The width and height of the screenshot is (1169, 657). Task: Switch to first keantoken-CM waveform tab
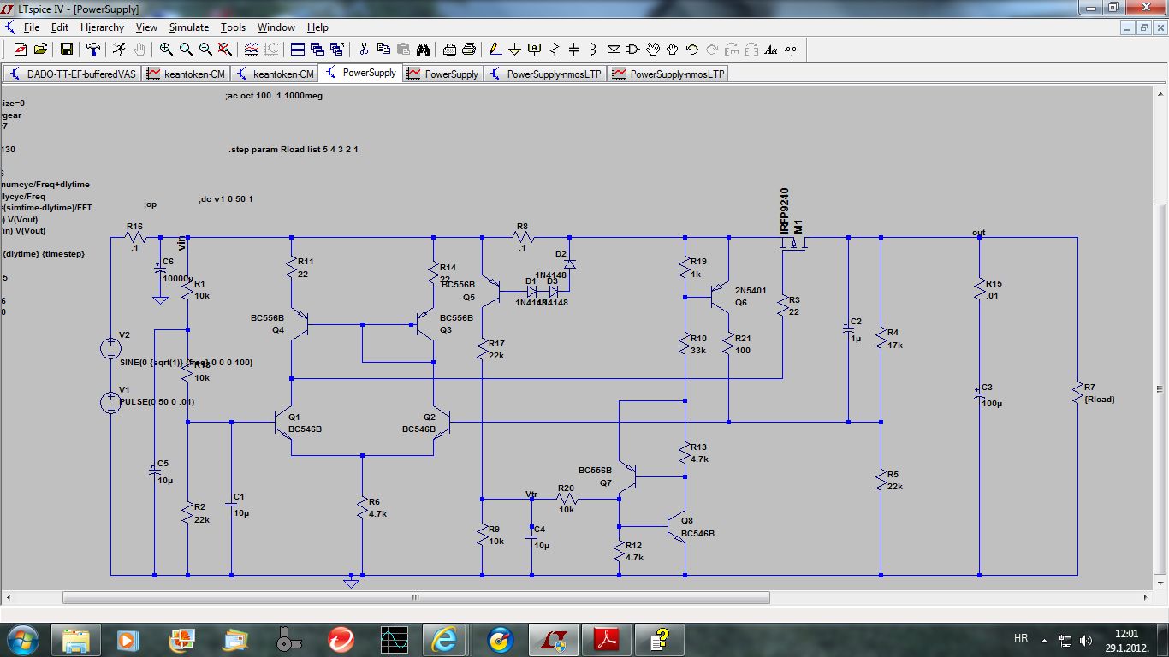point(187,74)
